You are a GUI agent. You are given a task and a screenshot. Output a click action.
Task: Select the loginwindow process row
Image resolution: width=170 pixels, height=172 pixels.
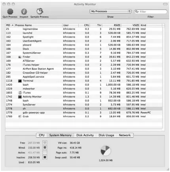[x=84, y=29]
